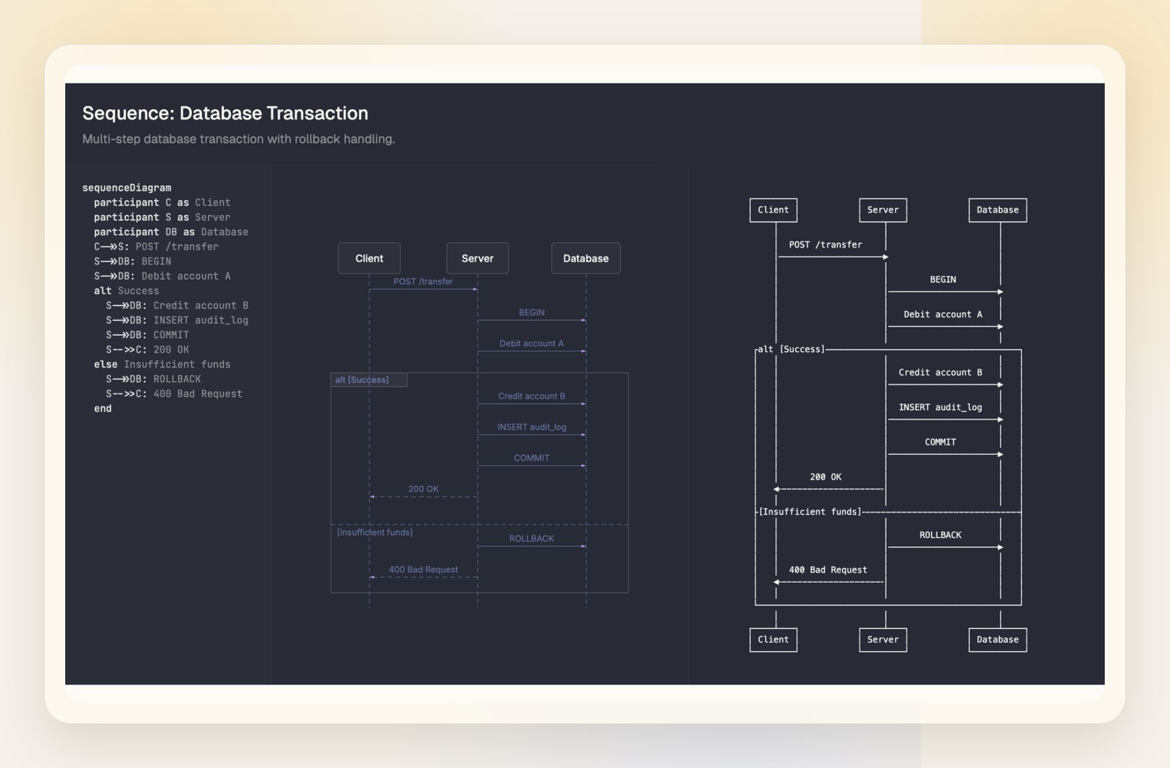The height and width of the screenshot is (768, 1170).
Task: Click the purple 'BEGIN' message label
Action: pyautogui.click(x=532, y=312)
